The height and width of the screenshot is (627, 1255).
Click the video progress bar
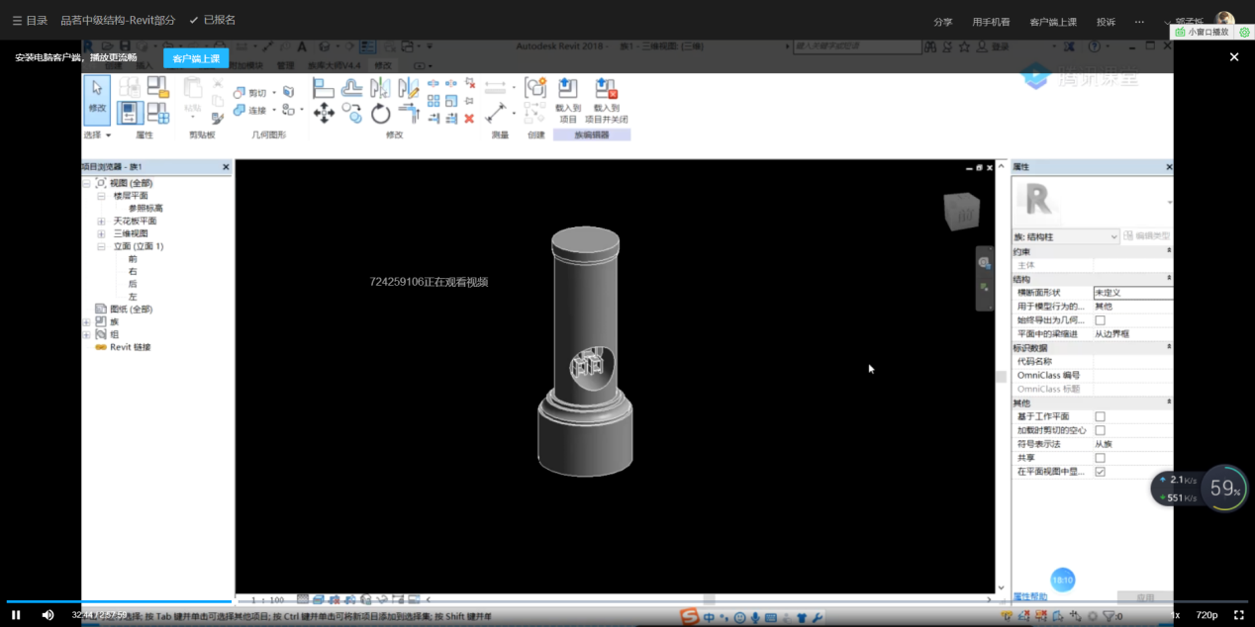396,601
